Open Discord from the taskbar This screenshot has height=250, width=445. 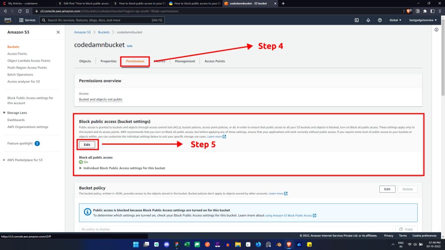tap(166, 244)
